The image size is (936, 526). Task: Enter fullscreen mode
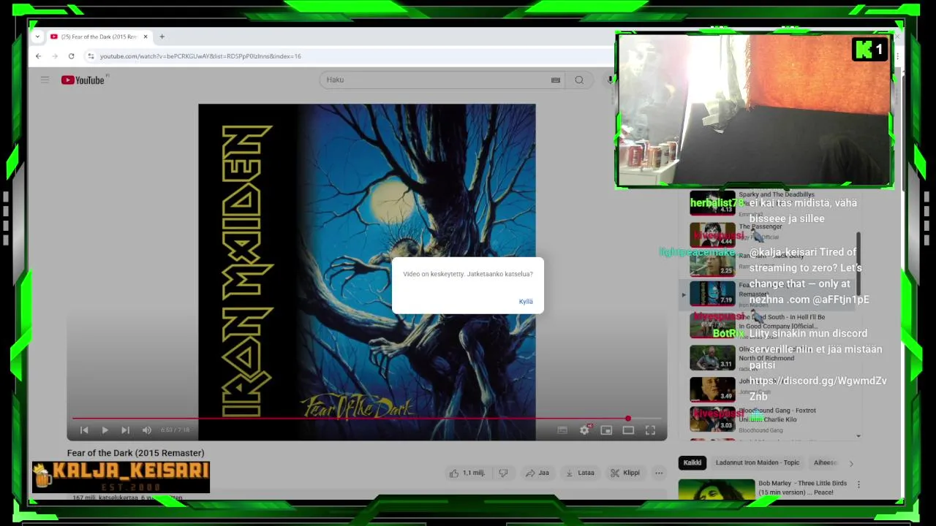[650, 430]
